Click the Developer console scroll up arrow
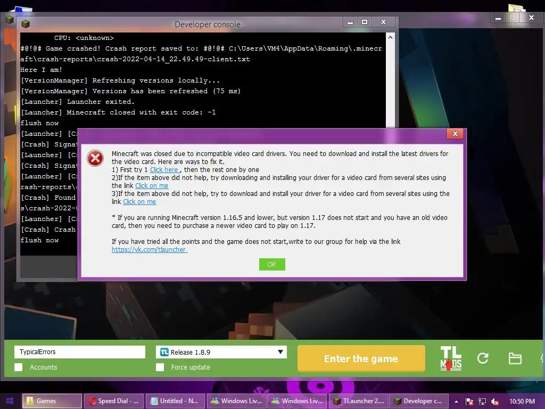 tap(390, 37)
